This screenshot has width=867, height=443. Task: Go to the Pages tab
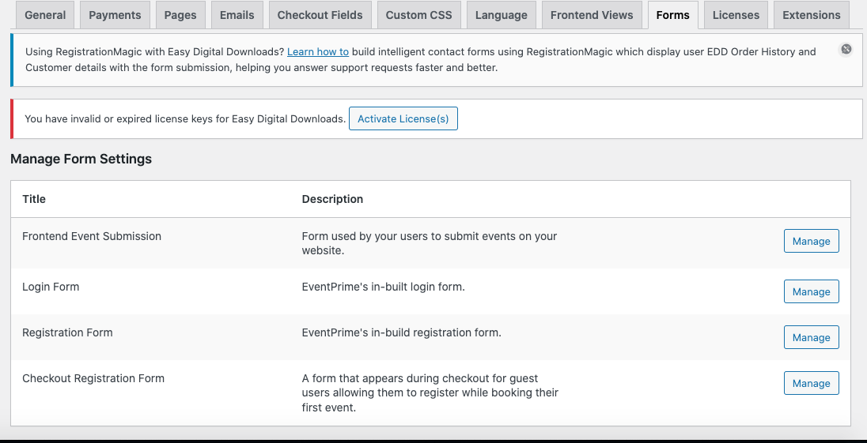click(x=180, y=15)
